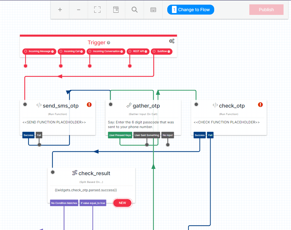Open the keyboard shortcuts icon
291x230 pixels.
pos(153,10)
